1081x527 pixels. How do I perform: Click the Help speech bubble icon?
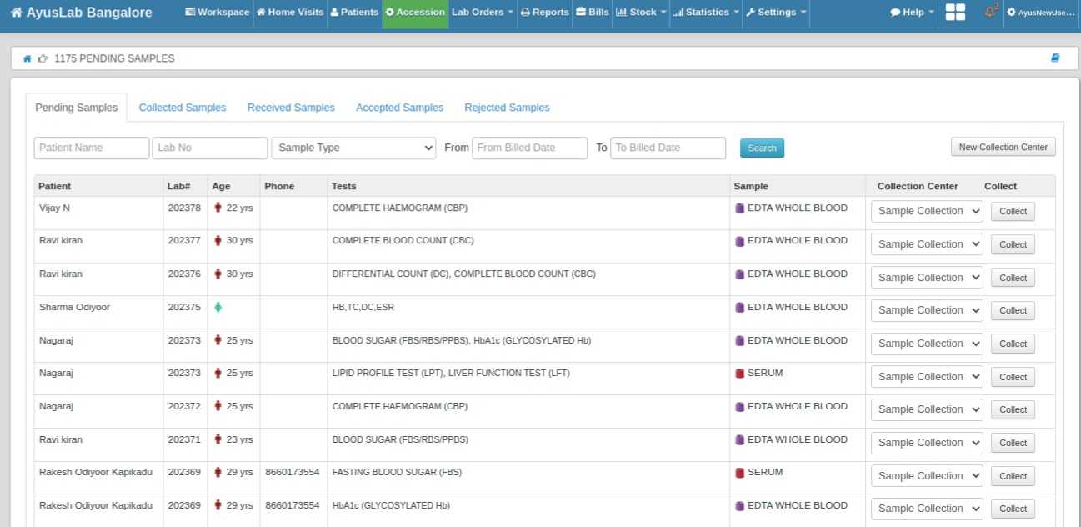click(x=896, y=13)
